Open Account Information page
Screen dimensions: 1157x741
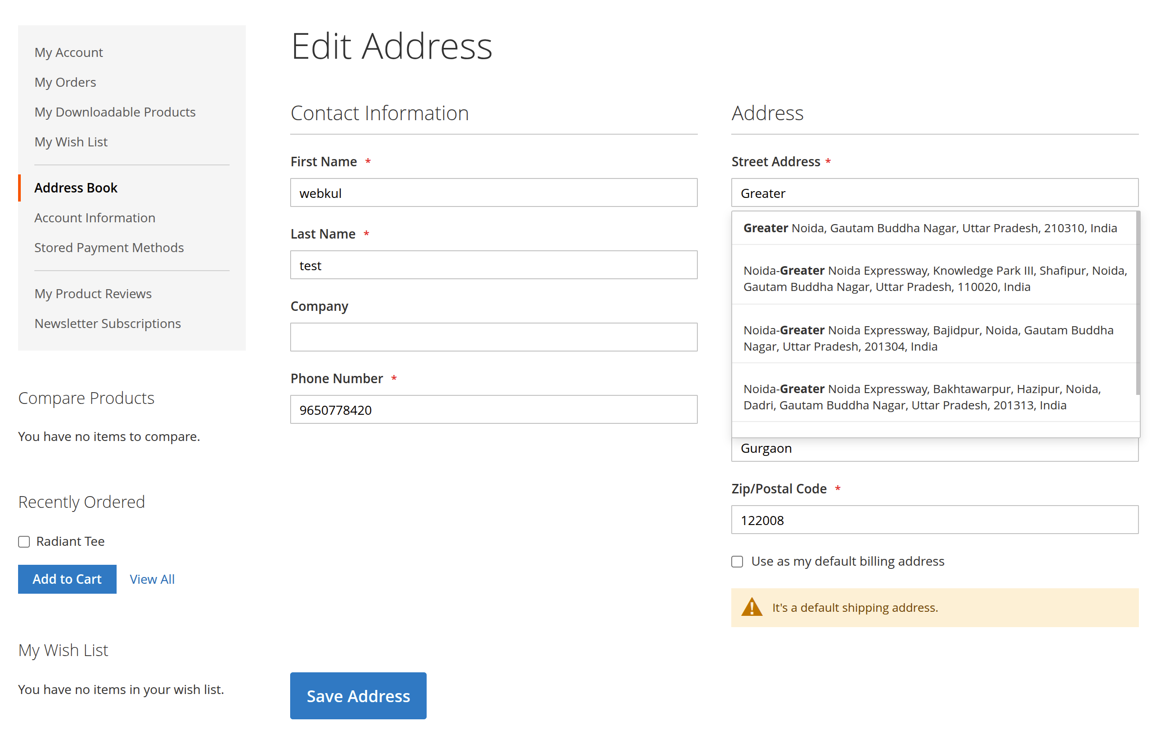tap(95, 217)
